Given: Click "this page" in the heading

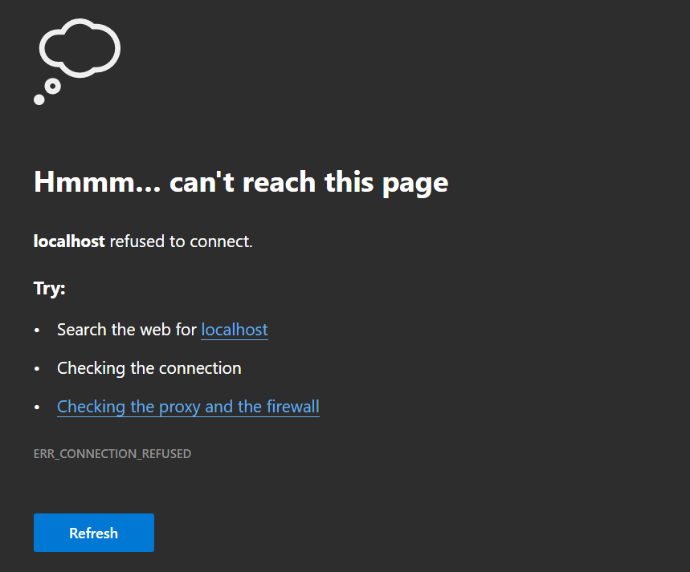Looking at the screenshot, I should pos(386,182).
